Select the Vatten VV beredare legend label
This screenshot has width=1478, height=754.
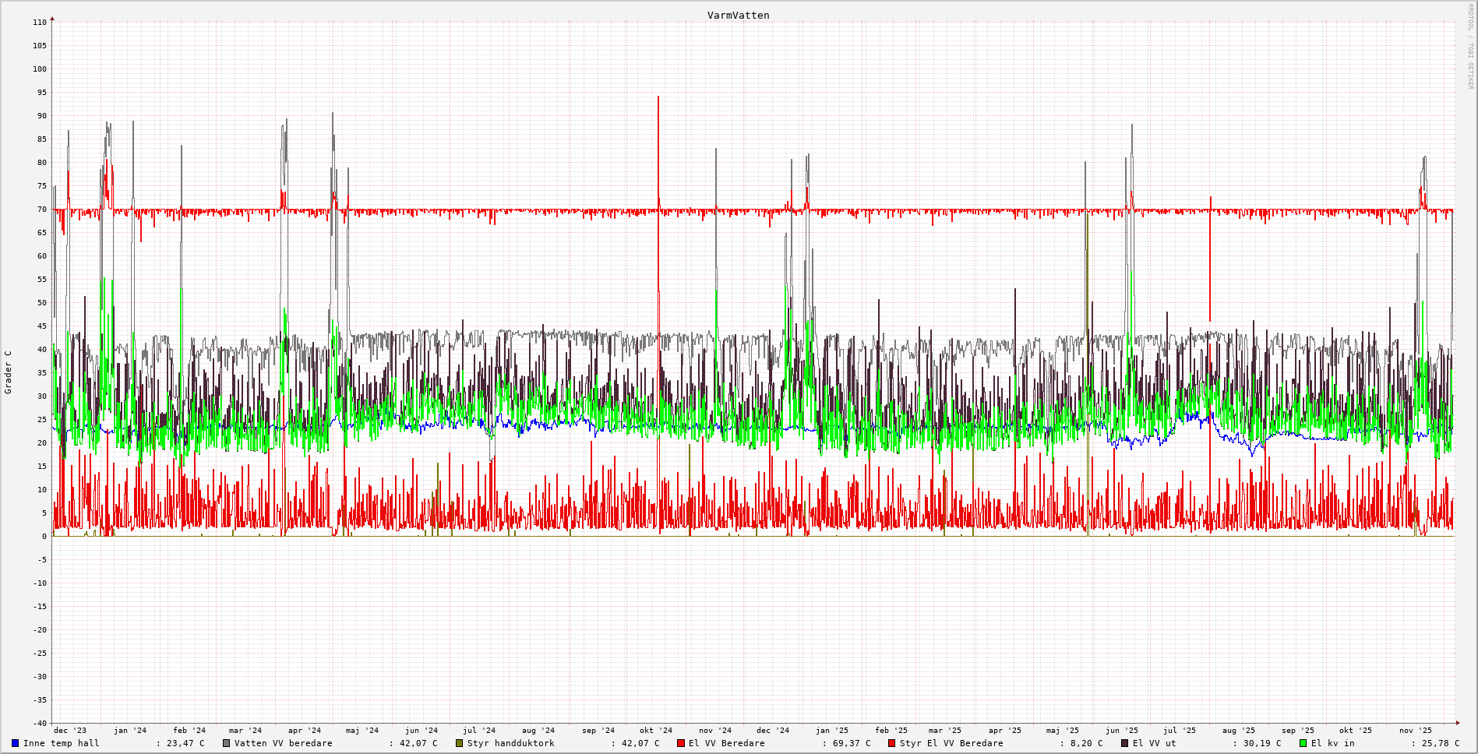click(283, 743)
